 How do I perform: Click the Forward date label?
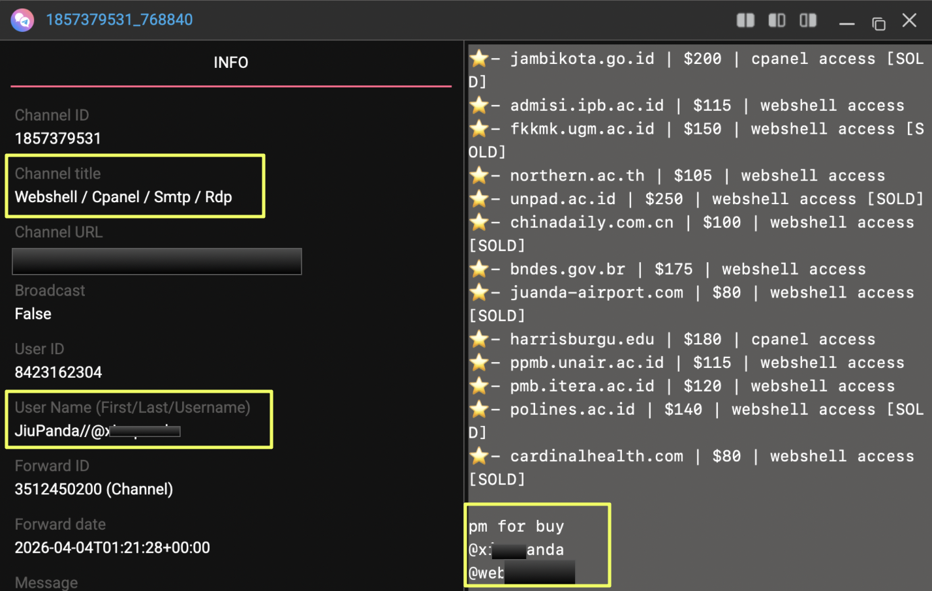60,524
